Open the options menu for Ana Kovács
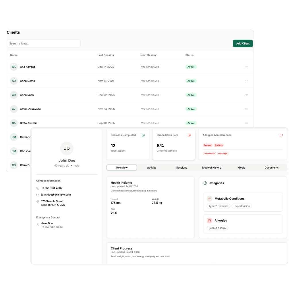Screen dimensions: 294x294 click(x=246, y=67)
